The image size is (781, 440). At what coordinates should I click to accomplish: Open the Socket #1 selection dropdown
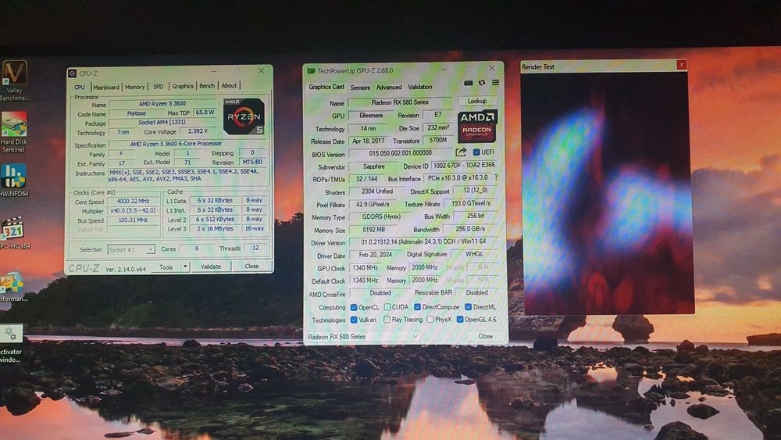131,249
